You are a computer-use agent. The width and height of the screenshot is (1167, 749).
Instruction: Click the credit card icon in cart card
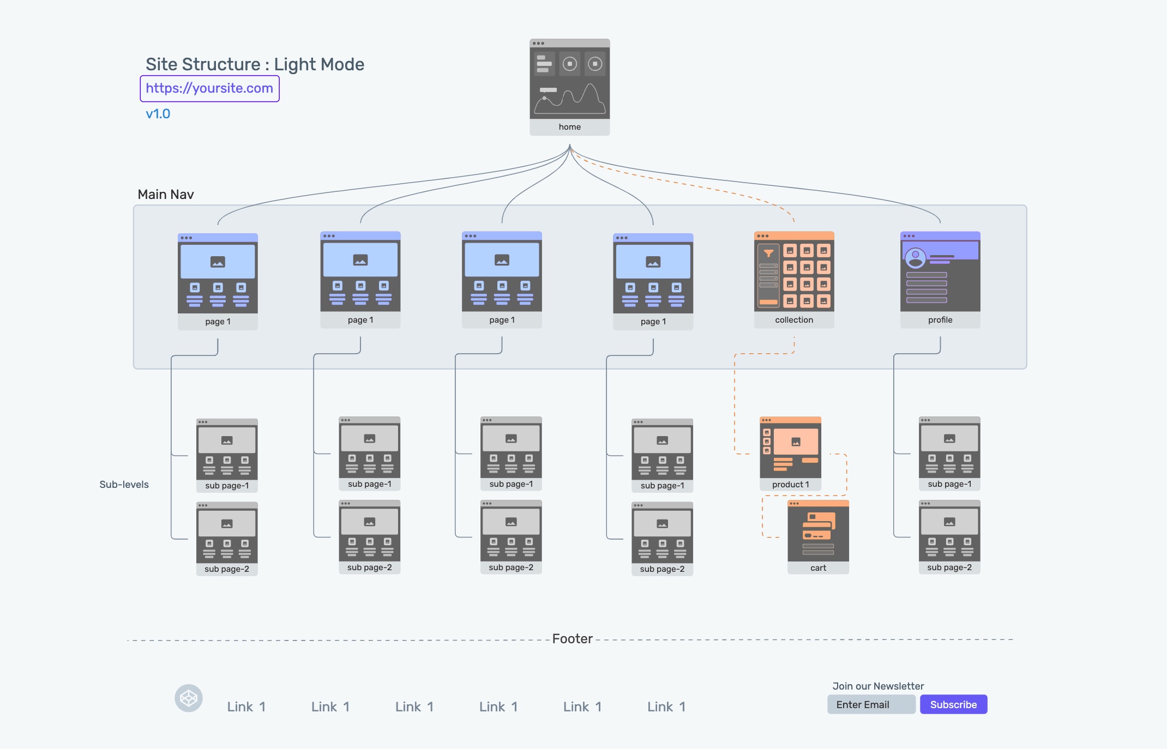coord(819,525)
